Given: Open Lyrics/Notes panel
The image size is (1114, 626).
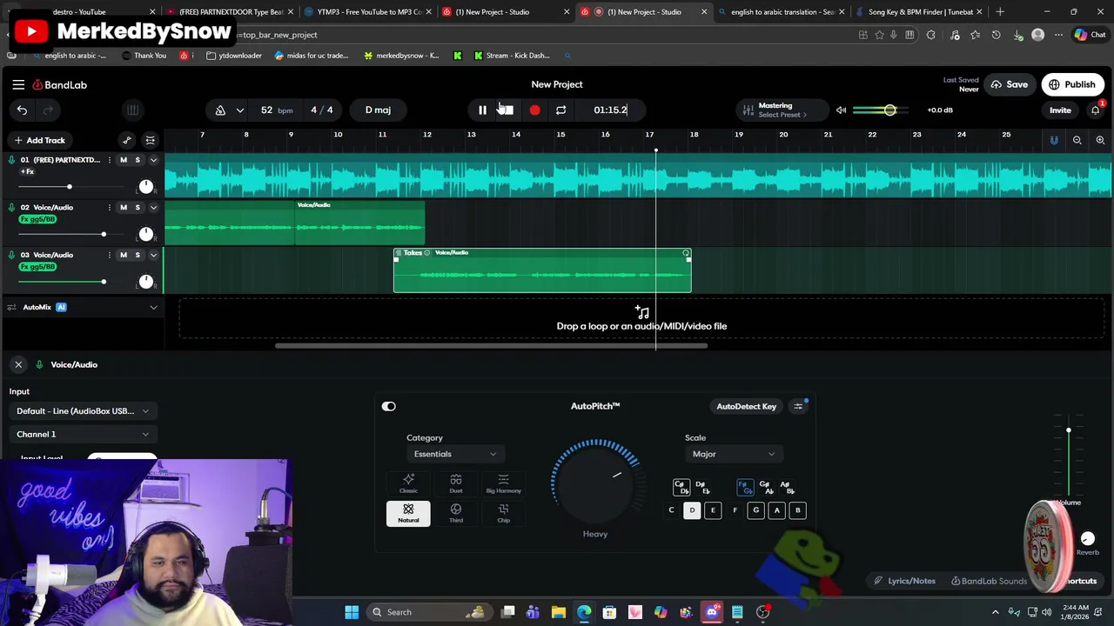Looking at the screenshot, I should 904,581.
